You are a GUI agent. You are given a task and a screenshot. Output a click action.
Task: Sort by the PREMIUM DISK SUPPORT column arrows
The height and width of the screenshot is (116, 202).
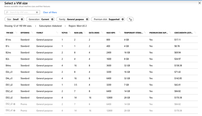point(170,32)
